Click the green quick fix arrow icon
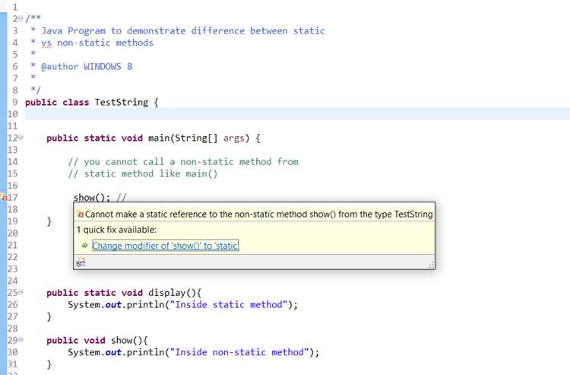 click(x=84, y=246)
